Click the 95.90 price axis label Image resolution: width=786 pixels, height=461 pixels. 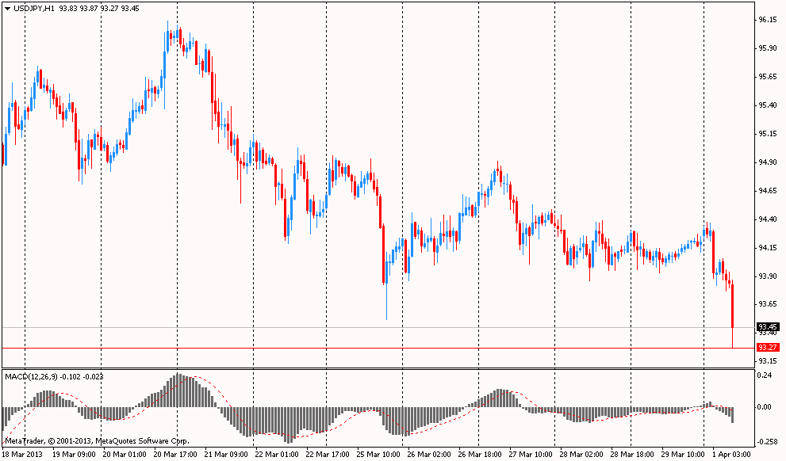tap(768, 48)
